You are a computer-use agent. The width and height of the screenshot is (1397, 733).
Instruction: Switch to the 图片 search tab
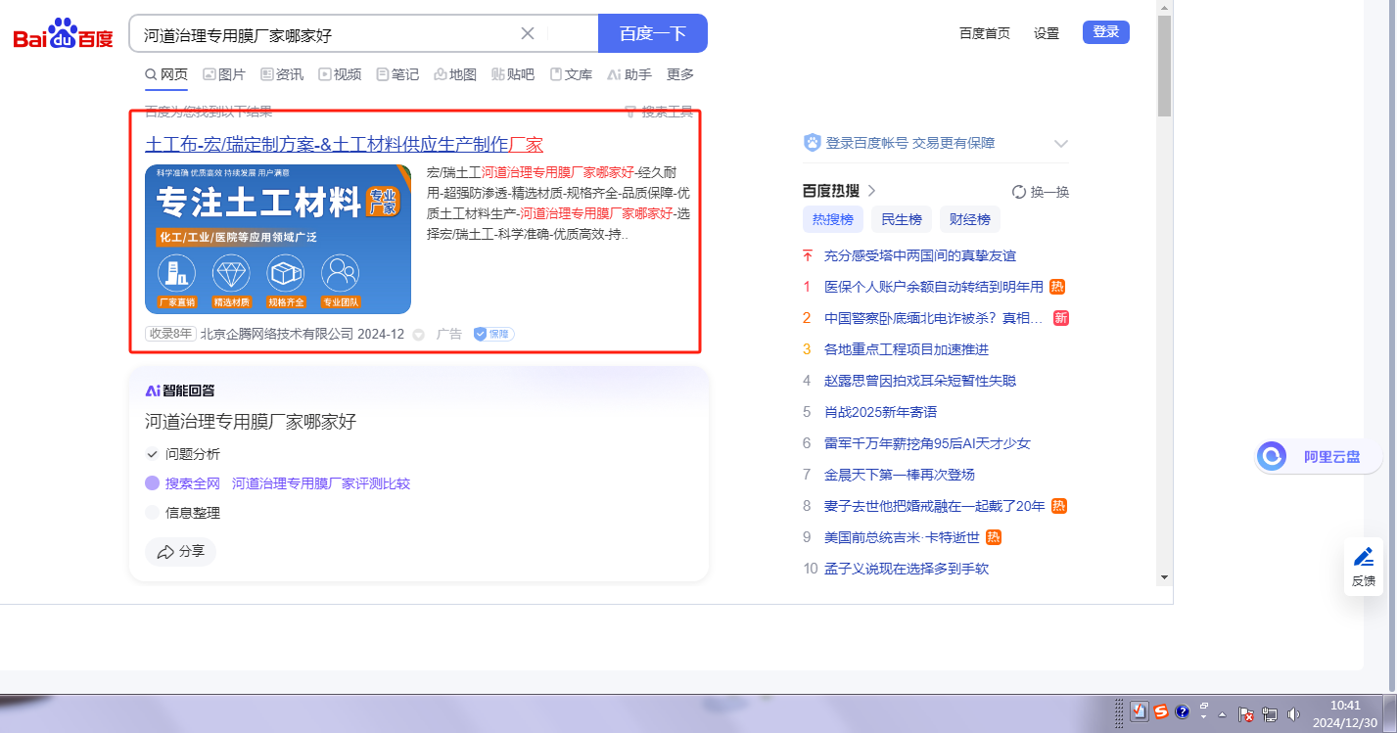pos(223,74)
